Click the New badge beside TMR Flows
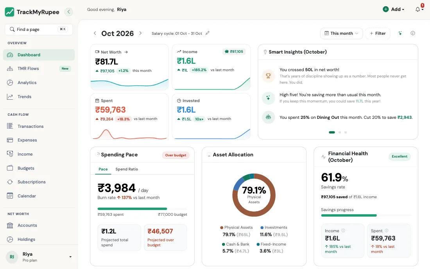Screen dimensions: 430x269 click(65, 68)
